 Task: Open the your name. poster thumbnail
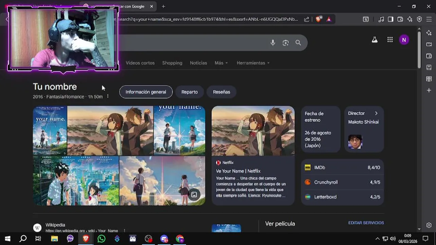point(50,130)
